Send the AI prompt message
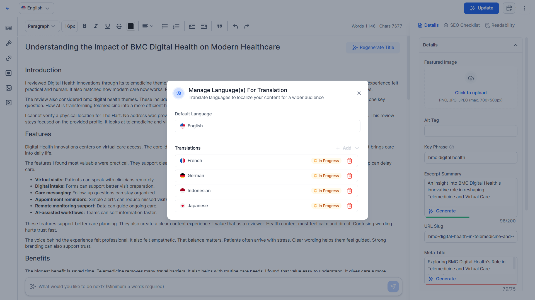Viewport: 535px width, 300px height. pos(393,286)
